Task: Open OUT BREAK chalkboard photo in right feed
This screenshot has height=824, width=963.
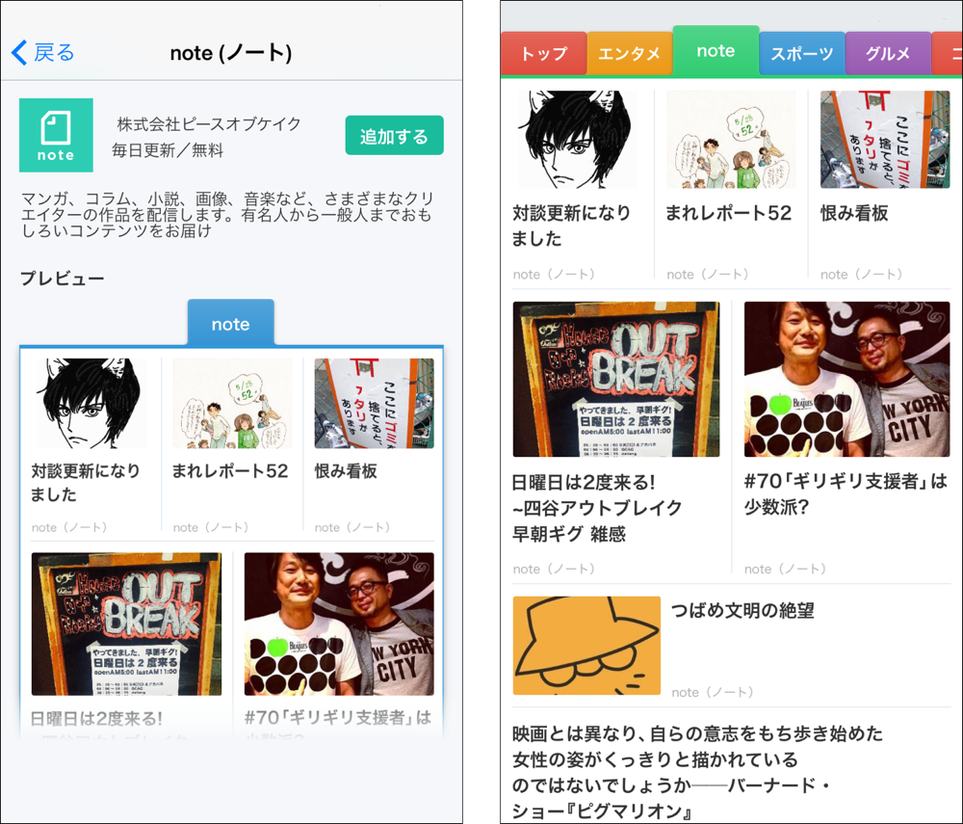Action: tap(616, 379)
